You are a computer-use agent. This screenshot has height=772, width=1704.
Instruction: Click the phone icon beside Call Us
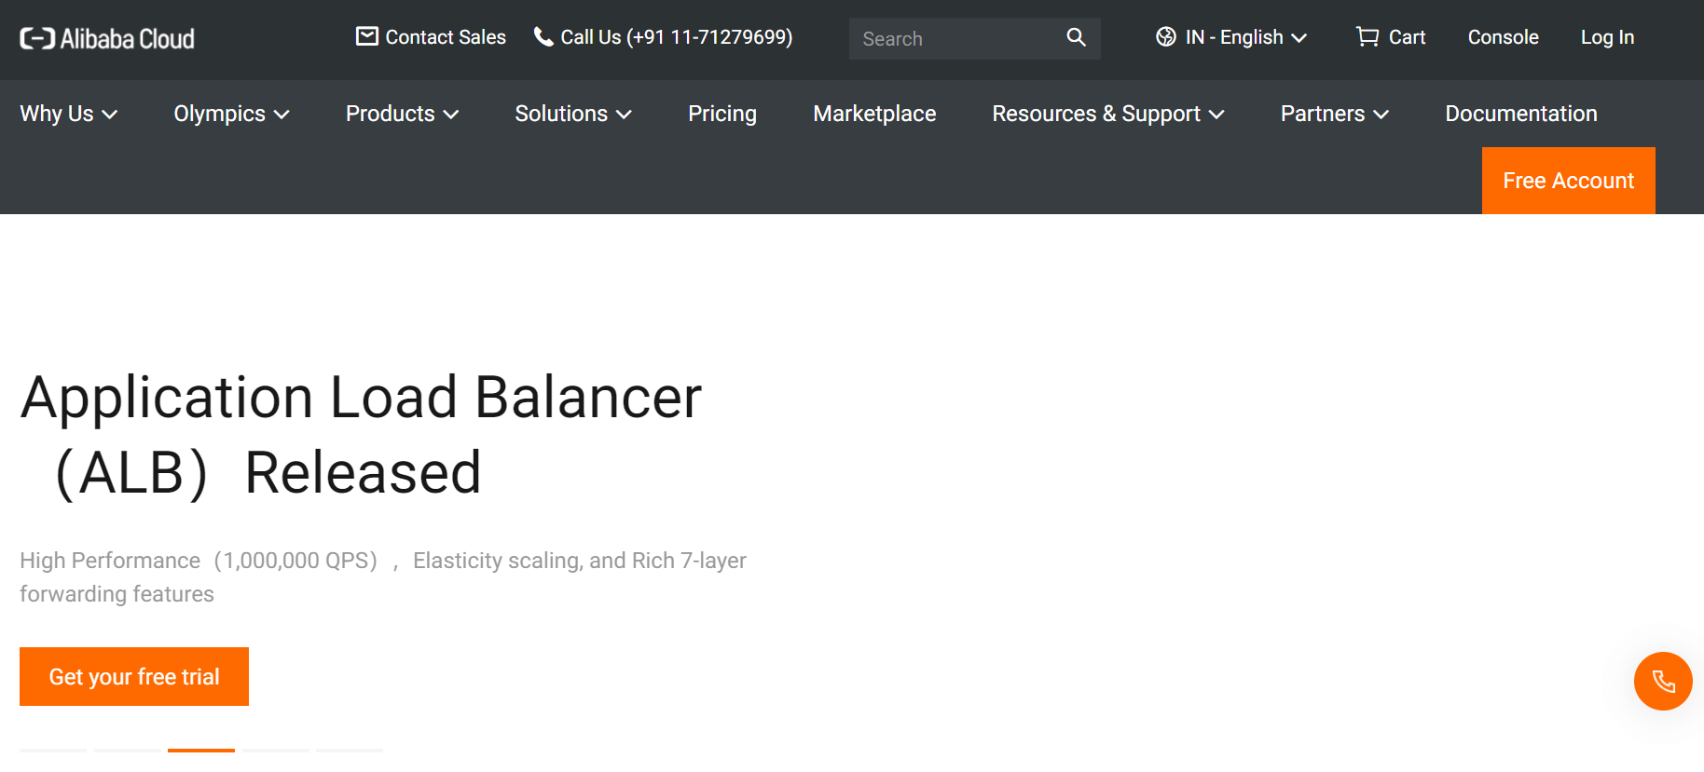pos(543,36)
